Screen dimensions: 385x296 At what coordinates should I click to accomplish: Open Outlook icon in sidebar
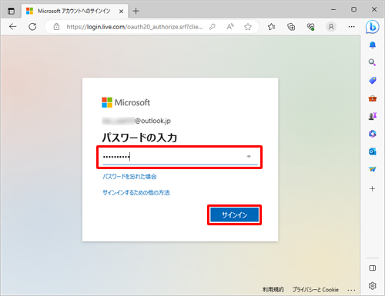(x=373, y=151)
